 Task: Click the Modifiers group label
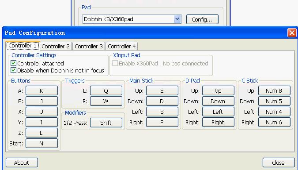(75, 113)
